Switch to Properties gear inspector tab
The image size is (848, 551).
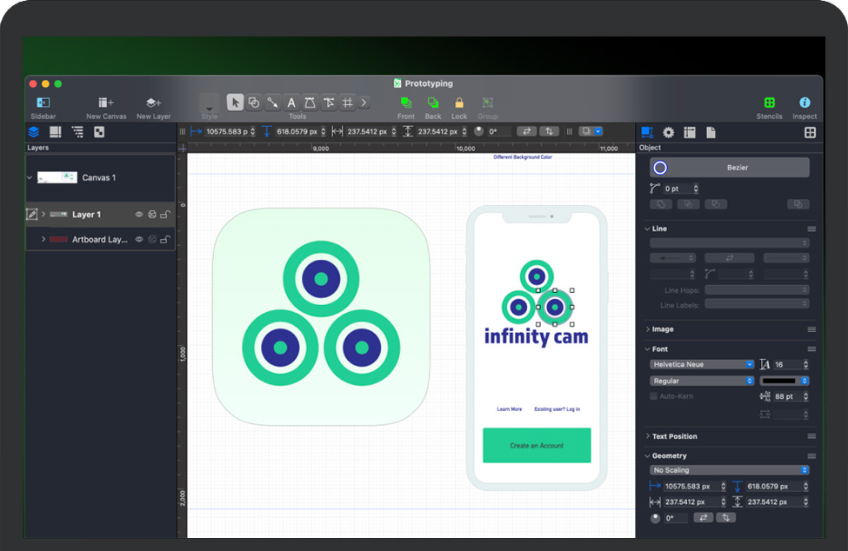[x=668, y=132]
